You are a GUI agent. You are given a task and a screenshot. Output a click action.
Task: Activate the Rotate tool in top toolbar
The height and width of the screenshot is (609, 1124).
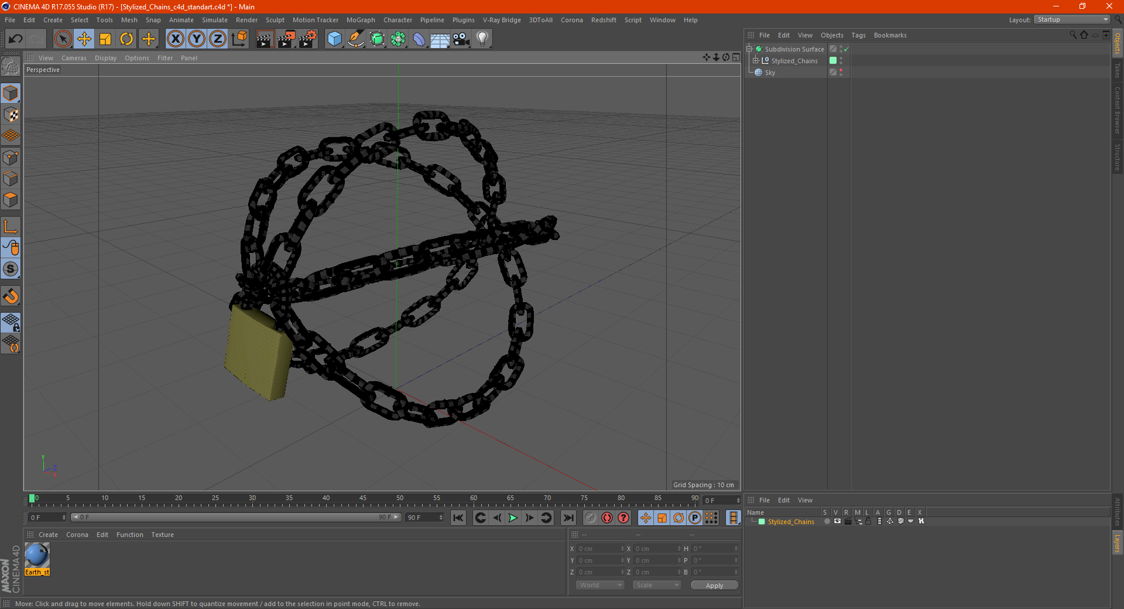coord(126,39)
